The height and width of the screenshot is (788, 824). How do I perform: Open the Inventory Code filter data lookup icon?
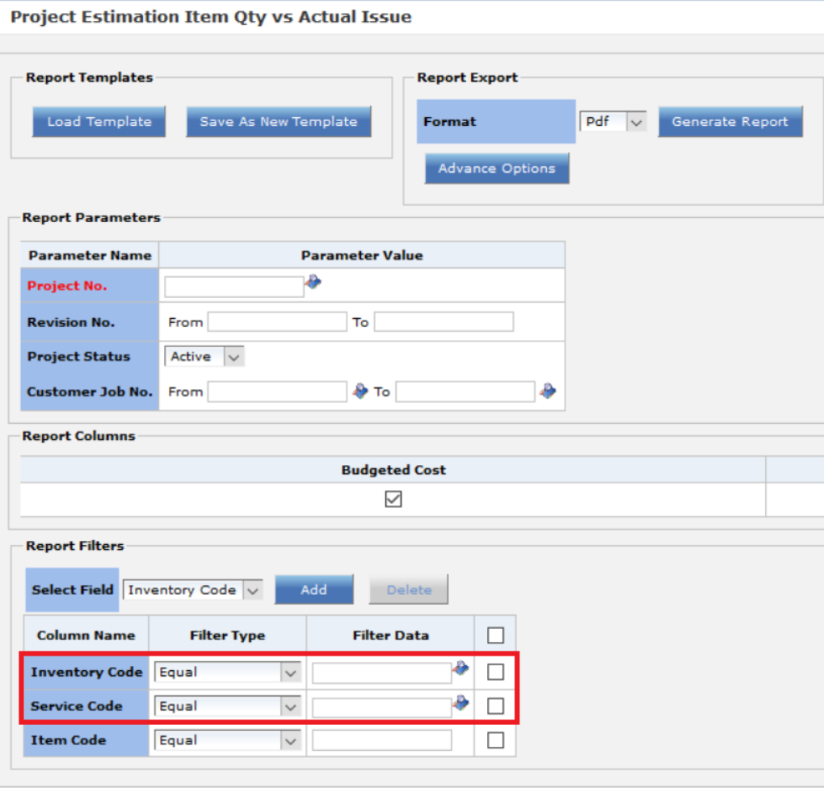point(461,669)
